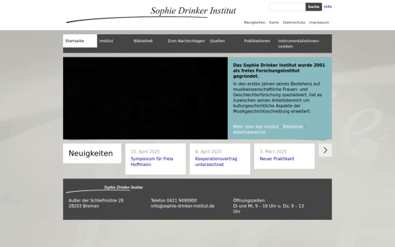Click the address Außer der Schleifmühle 28
This screenshot has width=395, height=247.
click(96, 201)
